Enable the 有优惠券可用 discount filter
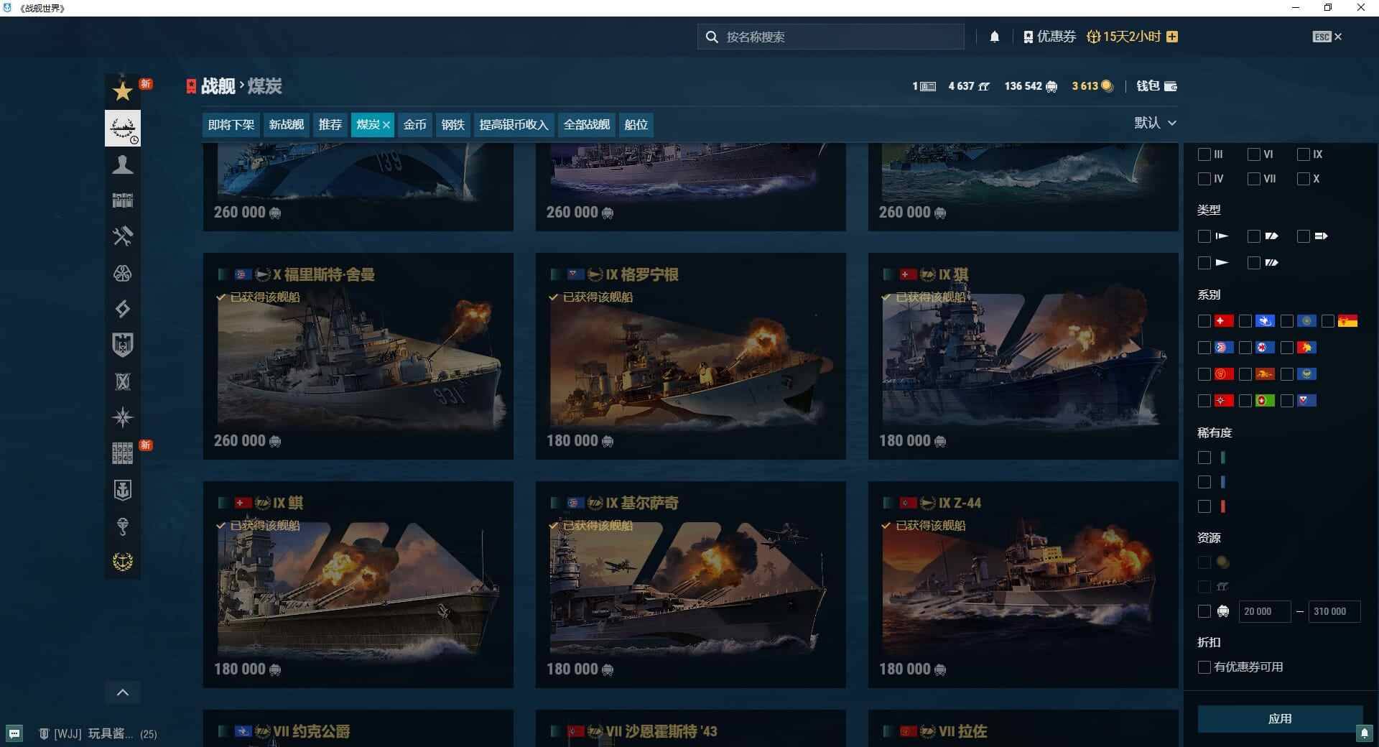Viewport: 1379px width, 747px height. tap(1204, 667)
